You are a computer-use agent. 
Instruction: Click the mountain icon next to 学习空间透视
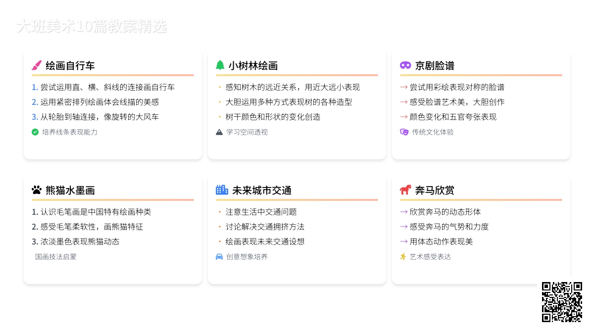click(219, 132)
